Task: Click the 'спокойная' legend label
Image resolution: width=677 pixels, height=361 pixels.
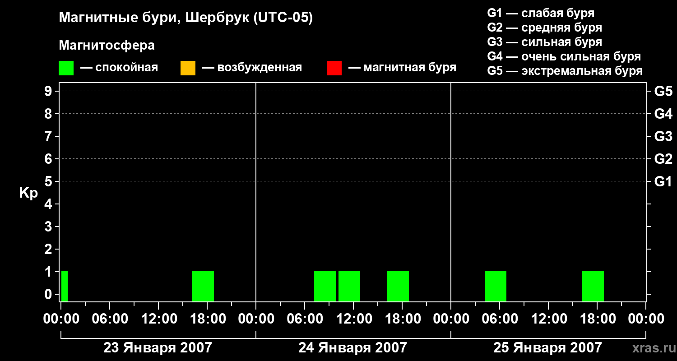Action: pyautogui.click(x=127, y=68)
